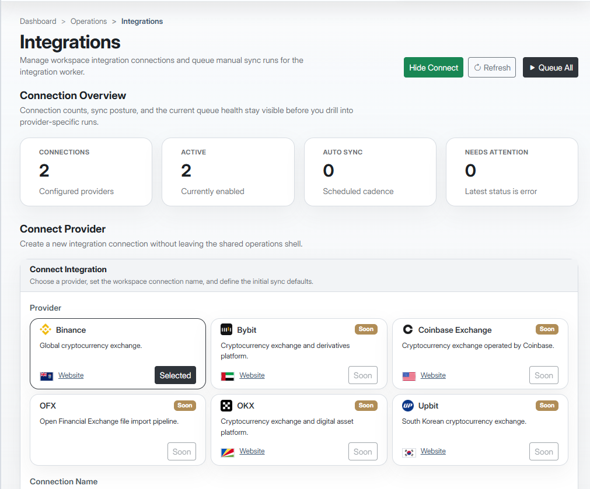Click the US flag on the Coinbase card

tap(410, 375)
